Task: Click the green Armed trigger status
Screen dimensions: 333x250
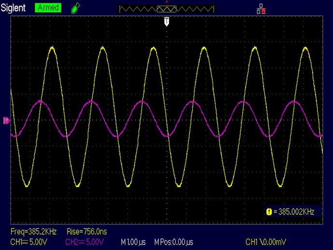Action: point(48,8)
